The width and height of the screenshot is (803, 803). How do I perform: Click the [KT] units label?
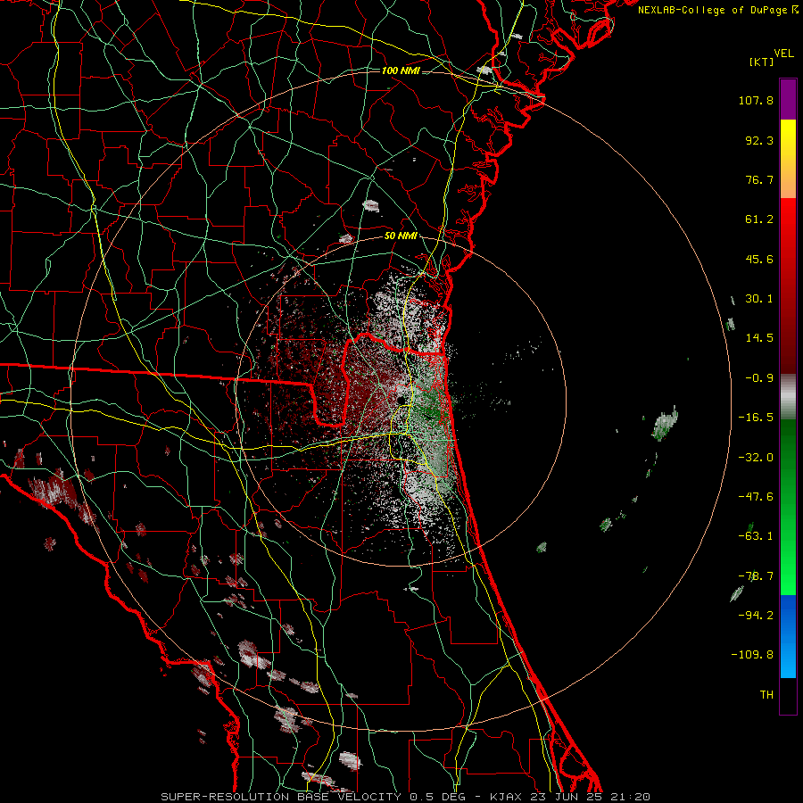pyautogui.click(x=762, y=62)
